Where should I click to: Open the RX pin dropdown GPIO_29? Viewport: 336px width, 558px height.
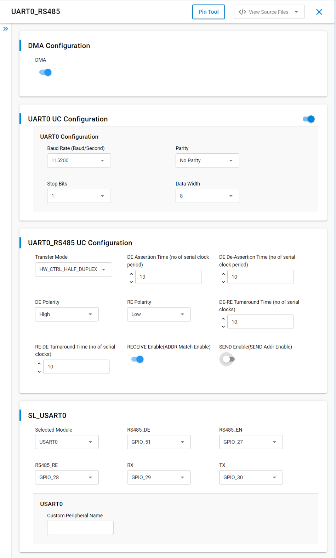(x=159, y=477)
